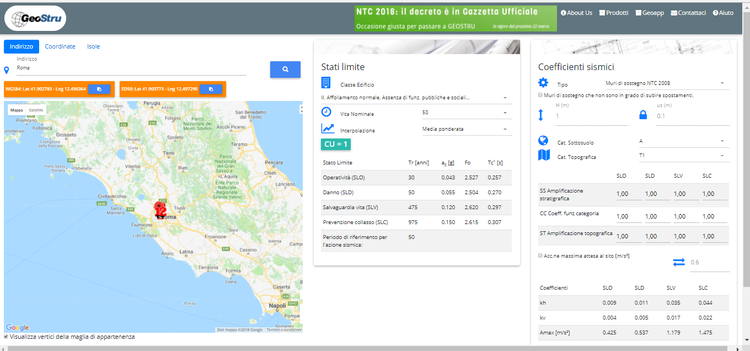Uncheck Visualizza vertici della maglia
This screenshot has height=351, width=750.
[x=7, y=337]
